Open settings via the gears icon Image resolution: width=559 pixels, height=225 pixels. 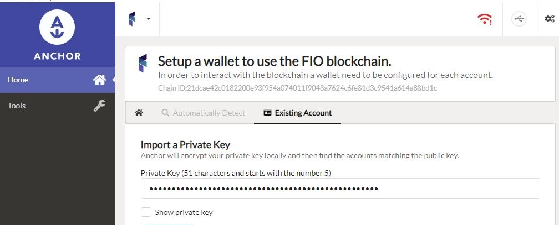pos(550,19)
